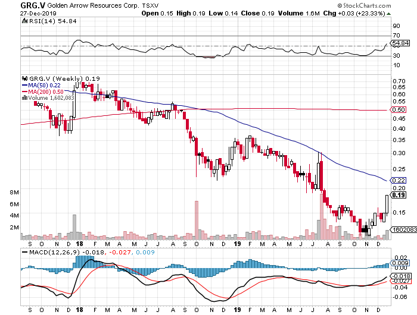
Task: Click the RSI(14) 54.84 legend label
Action: [x=52, y=21]
